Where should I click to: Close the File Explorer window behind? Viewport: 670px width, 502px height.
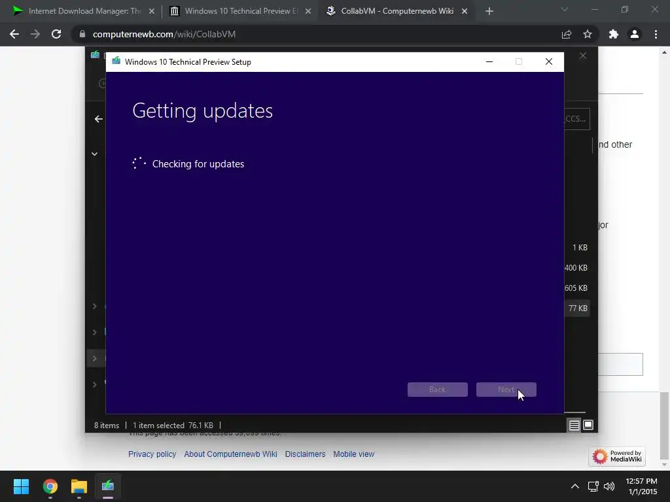click(x=583, y=56)
